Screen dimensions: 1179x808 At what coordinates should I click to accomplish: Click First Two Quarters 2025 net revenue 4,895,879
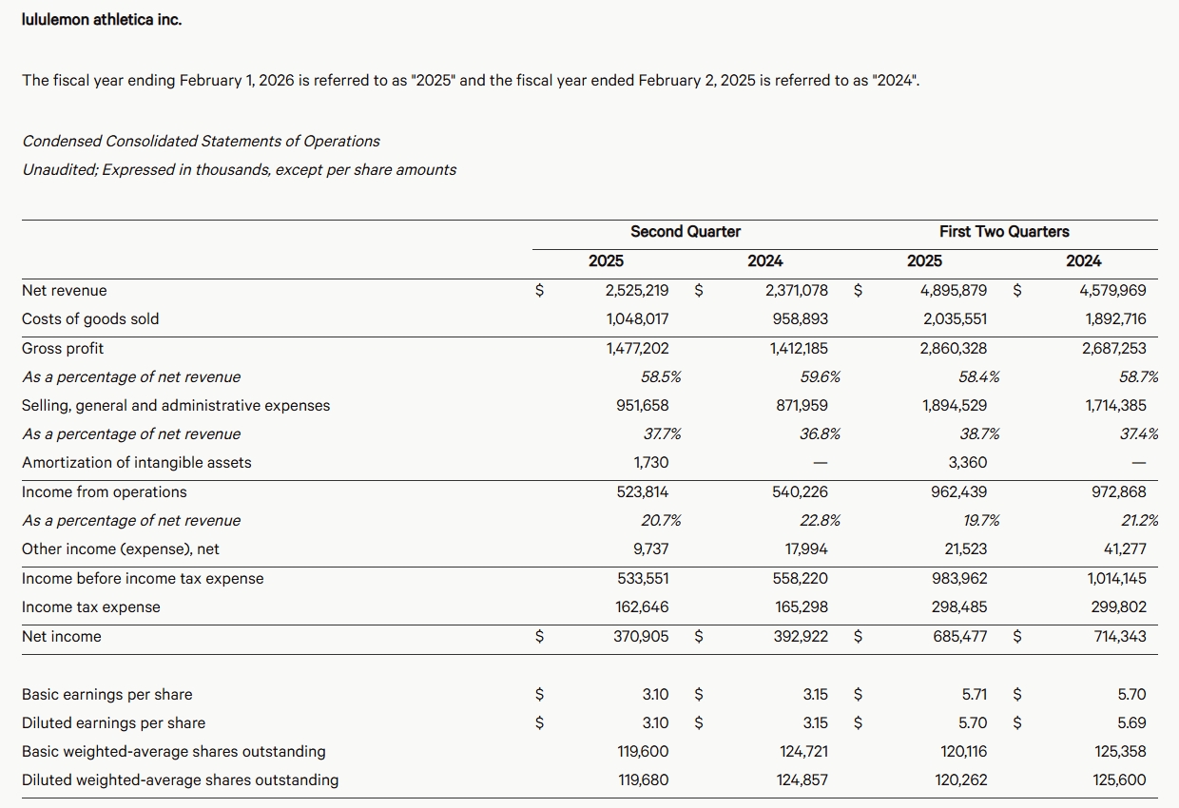(955, 291)
